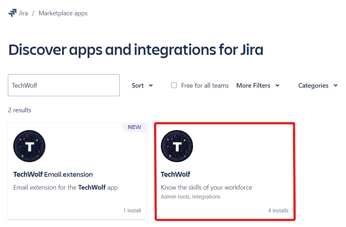Click the Categories chevron icon

[x=335, y=86]
